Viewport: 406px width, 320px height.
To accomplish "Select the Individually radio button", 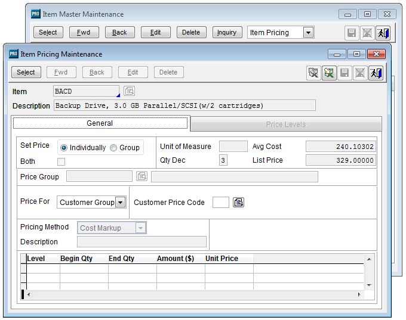I will pos(64,148).
